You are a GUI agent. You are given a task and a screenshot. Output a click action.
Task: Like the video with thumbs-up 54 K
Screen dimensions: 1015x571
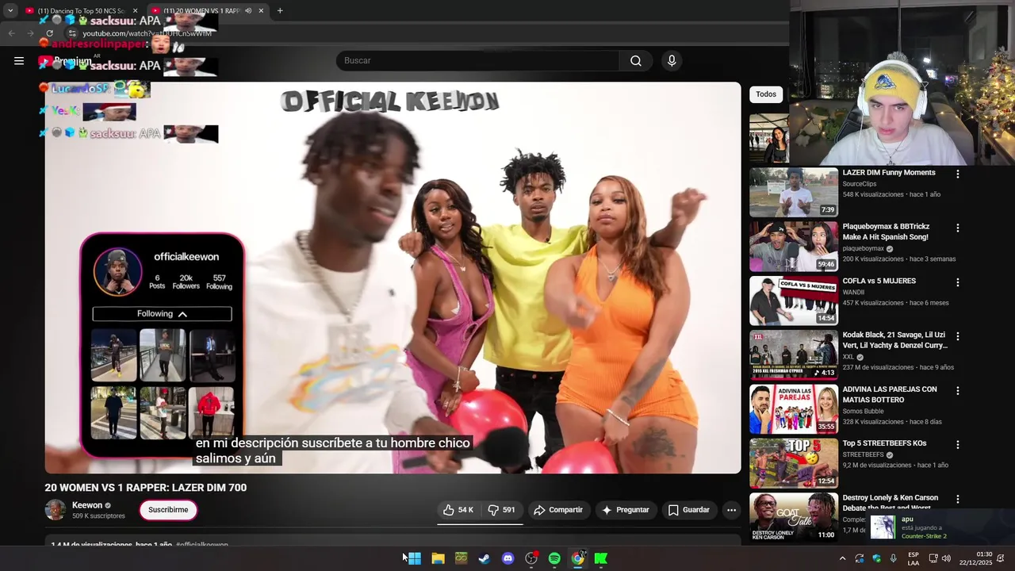coord(458,510)
